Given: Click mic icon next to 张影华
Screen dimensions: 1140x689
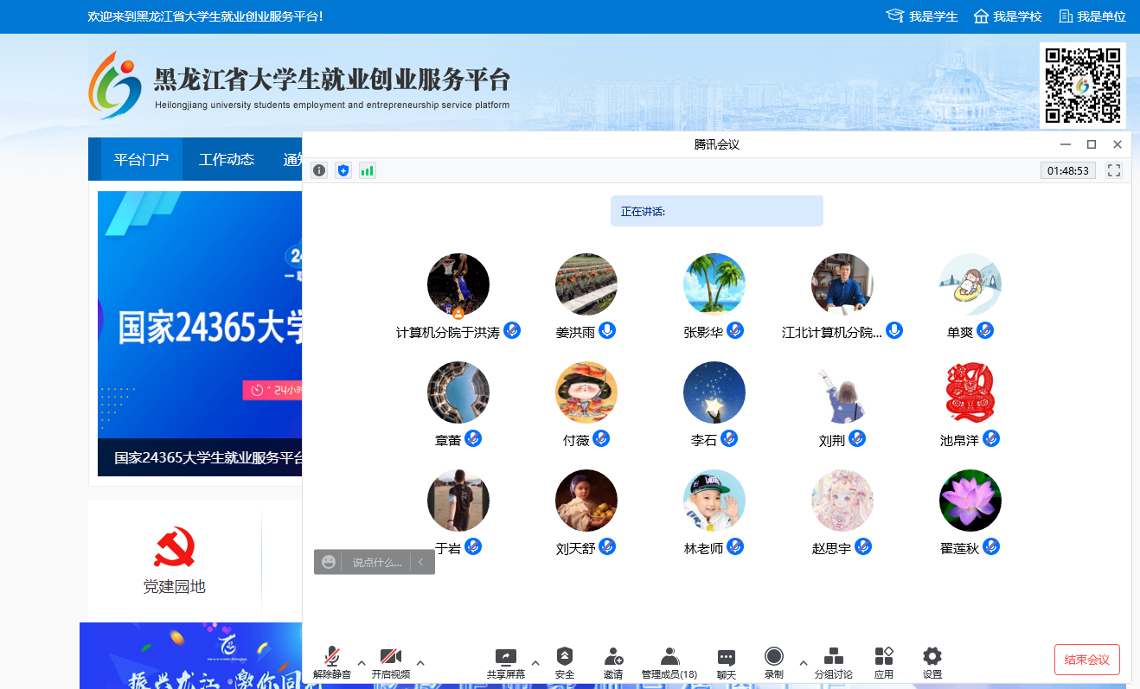Looking at the screenshot, I should [735, 330].
